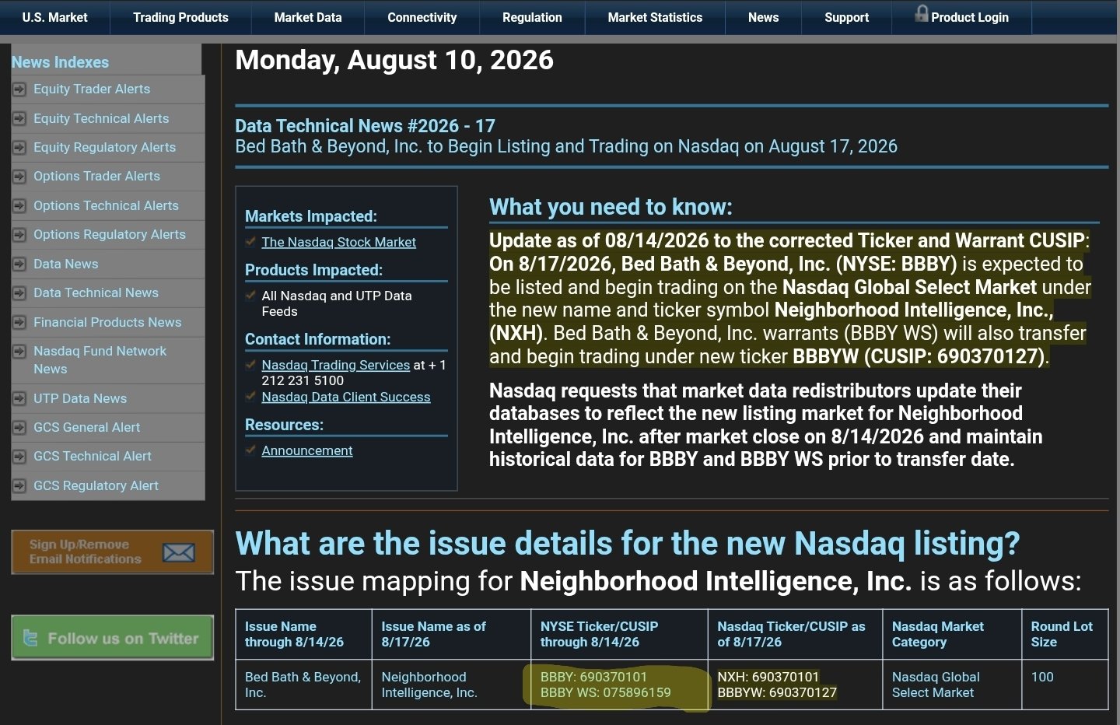Viewport: 1120px width, 725px height.
Task: Open Nasdaq Data Client Success link
Action: 345,397
